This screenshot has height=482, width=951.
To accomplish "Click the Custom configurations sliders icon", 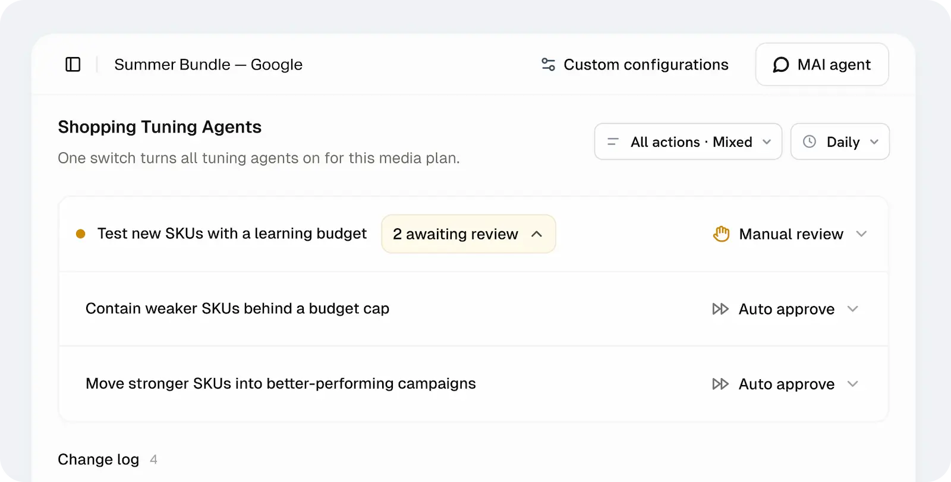I will 548,64.
